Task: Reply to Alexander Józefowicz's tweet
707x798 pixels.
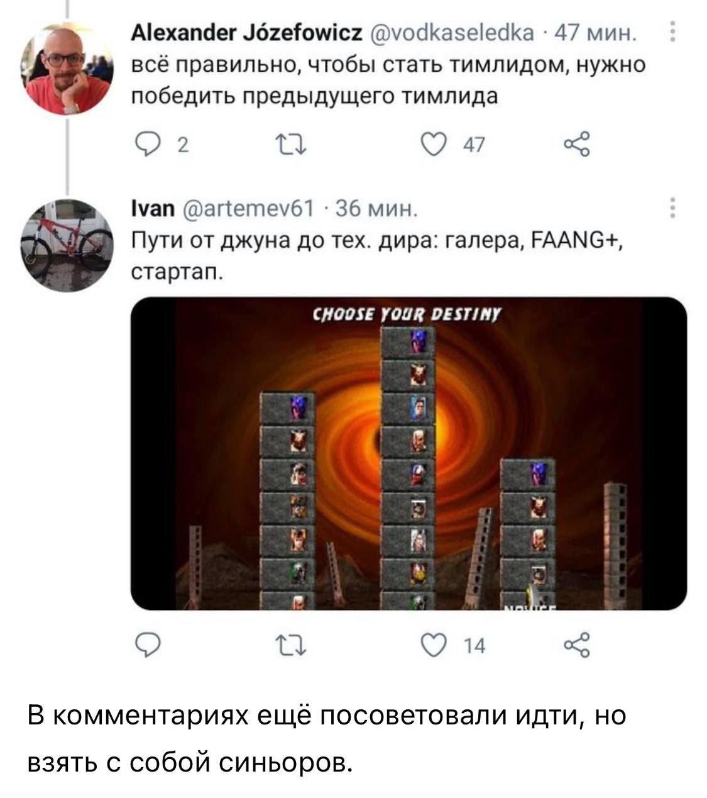Action: 143,145
